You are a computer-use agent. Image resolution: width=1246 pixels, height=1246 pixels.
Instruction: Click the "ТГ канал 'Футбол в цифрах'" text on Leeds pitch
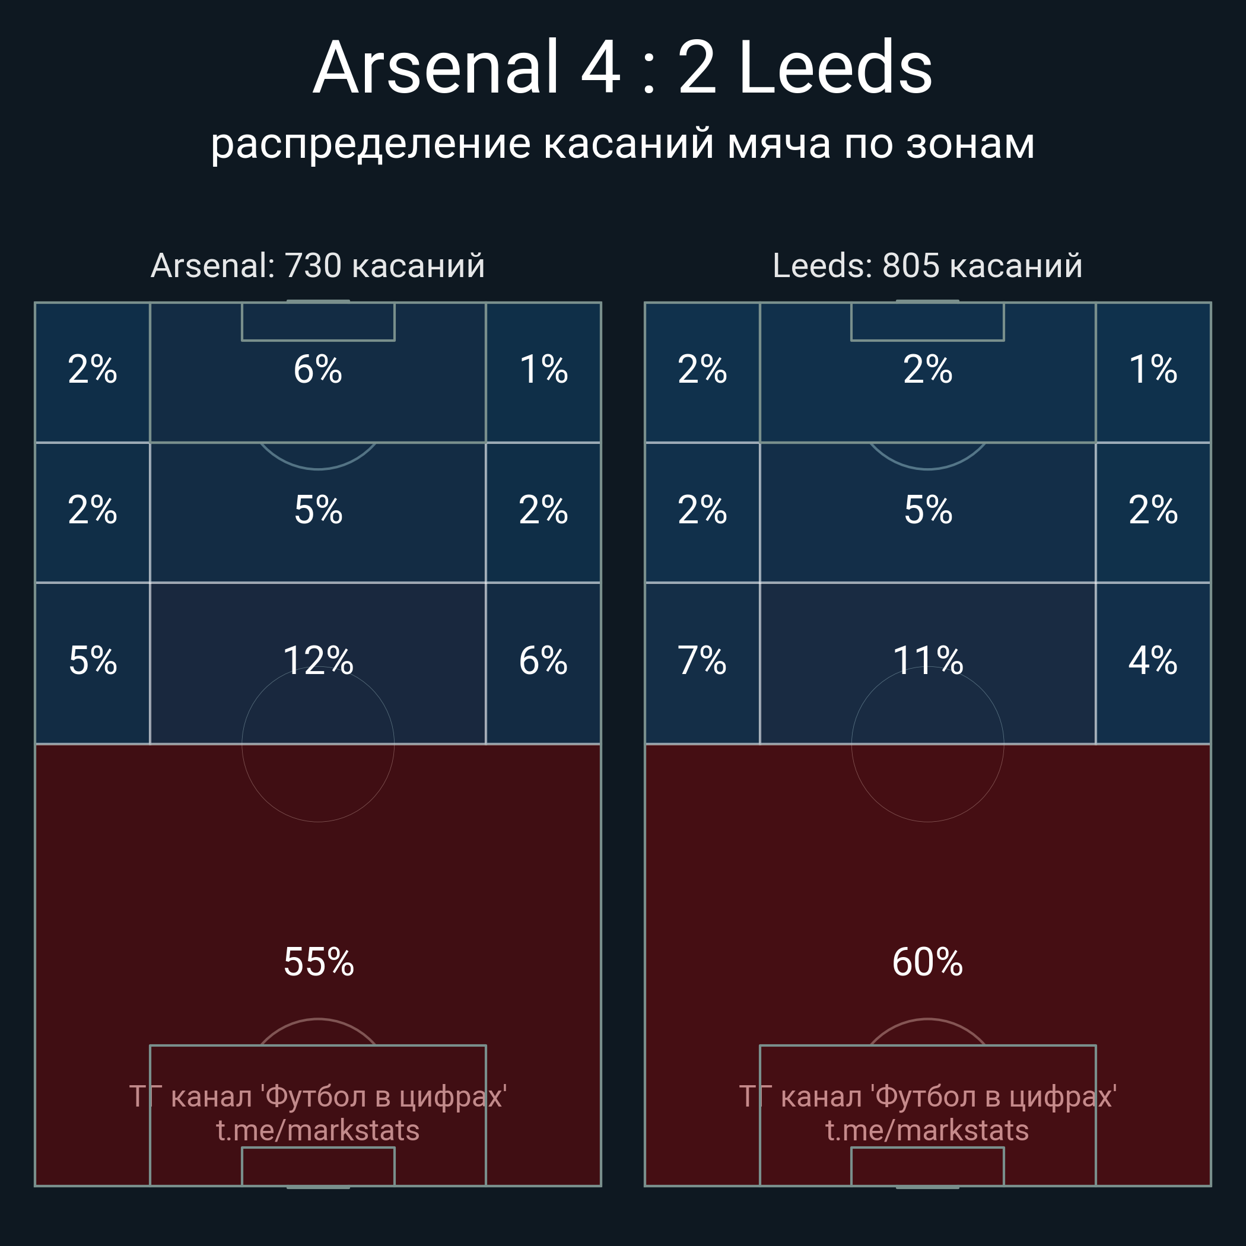point(927,1096)
